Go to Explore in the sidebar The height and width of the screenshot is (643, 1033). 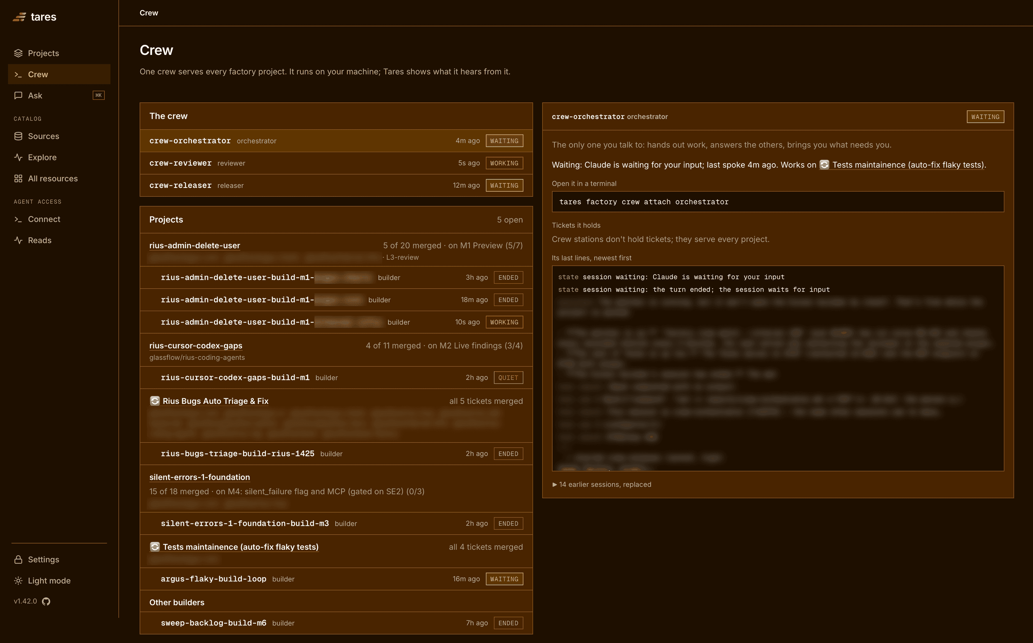59,157
